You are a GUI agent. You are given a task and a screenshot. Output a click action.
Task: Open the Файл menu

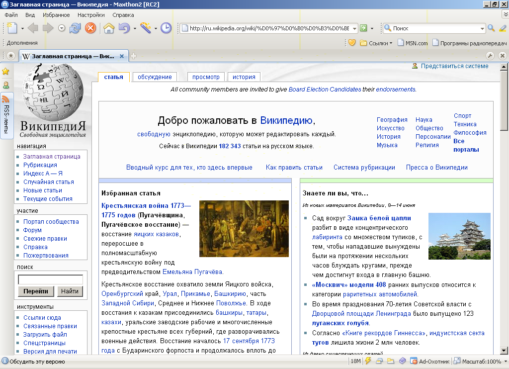tap(11, 15)
